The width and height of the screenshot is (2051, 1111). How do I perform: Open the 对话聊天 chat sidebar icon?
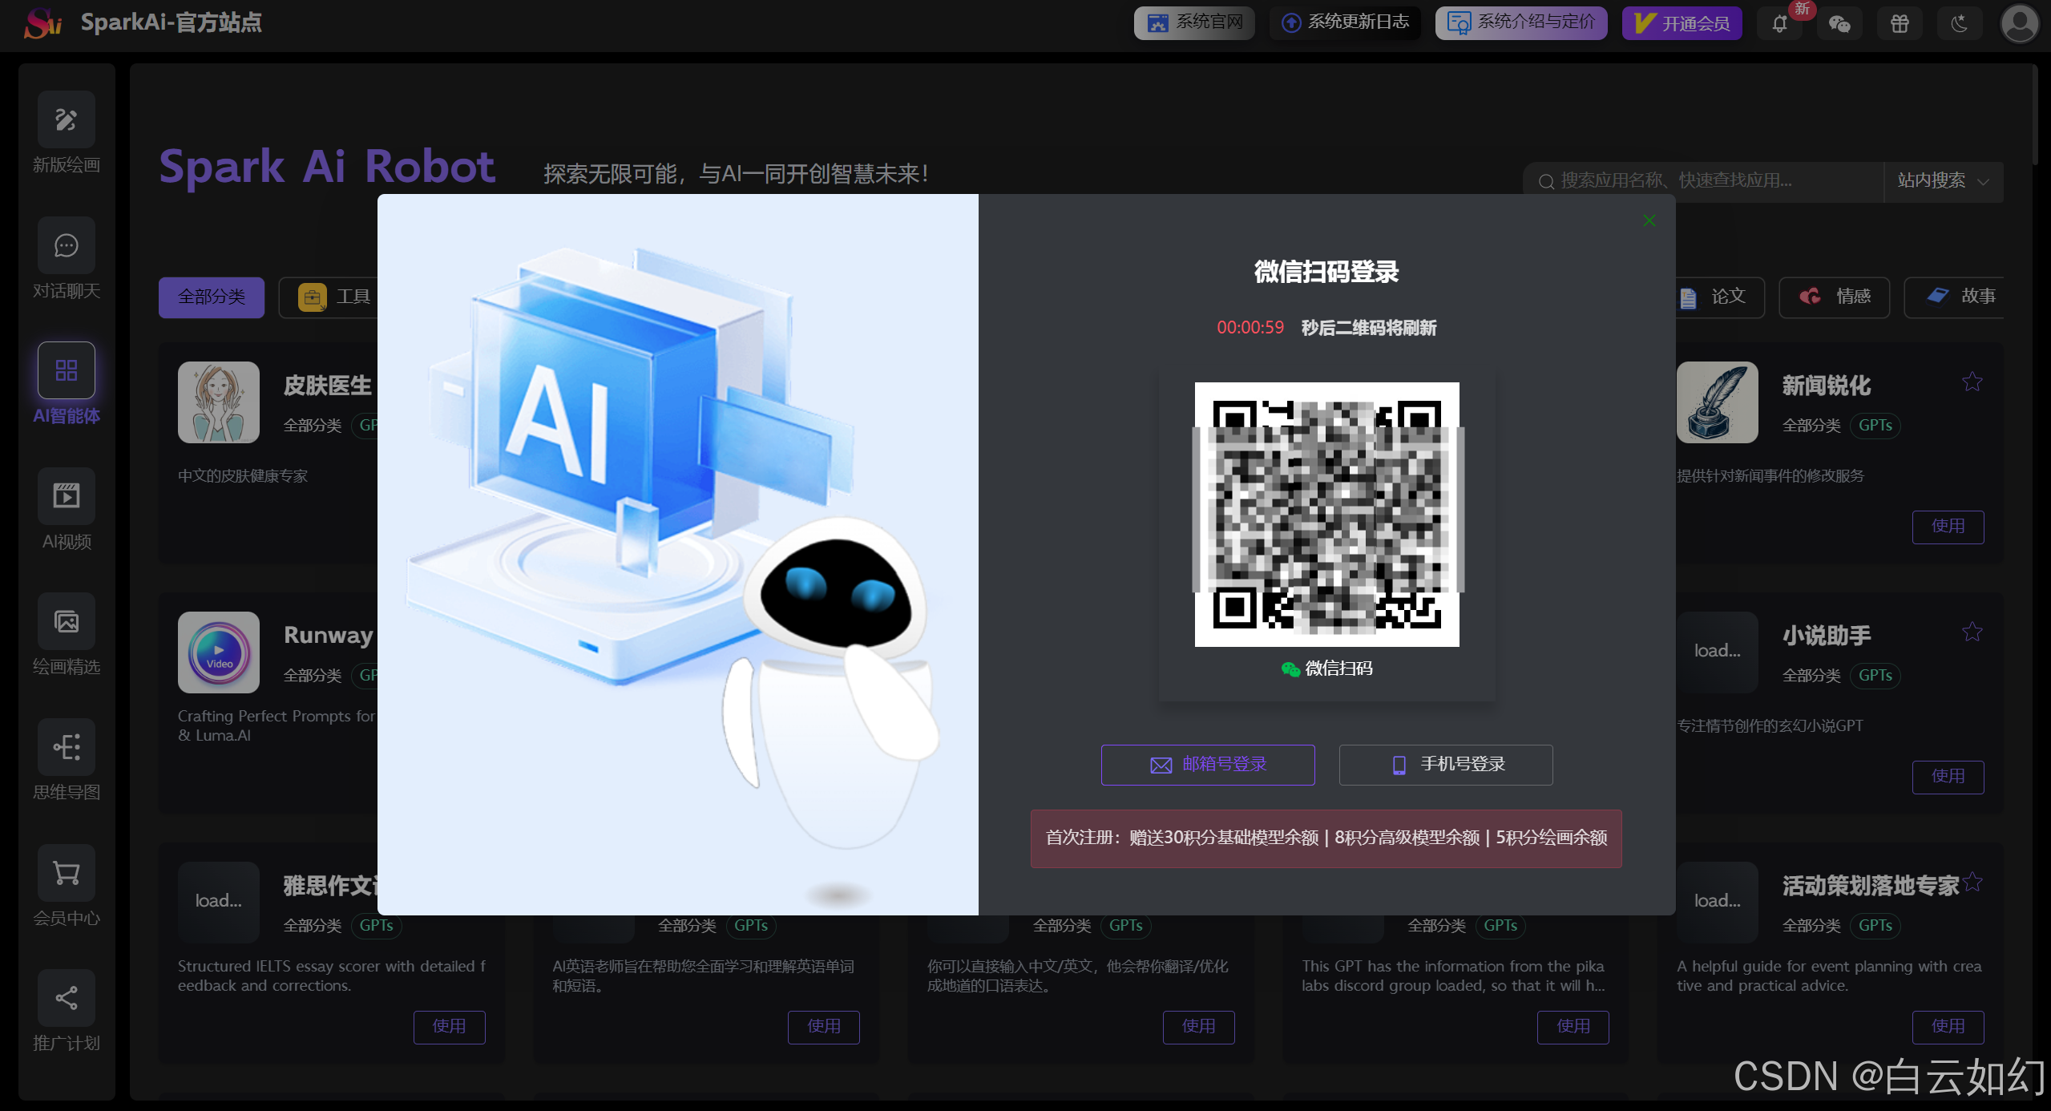pos(66,245)
